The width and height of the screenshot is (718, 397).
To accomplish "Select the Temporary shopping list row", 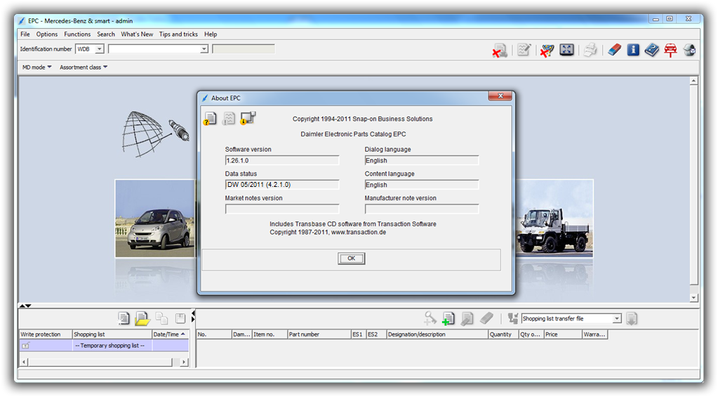I will (x=104, y=346).
